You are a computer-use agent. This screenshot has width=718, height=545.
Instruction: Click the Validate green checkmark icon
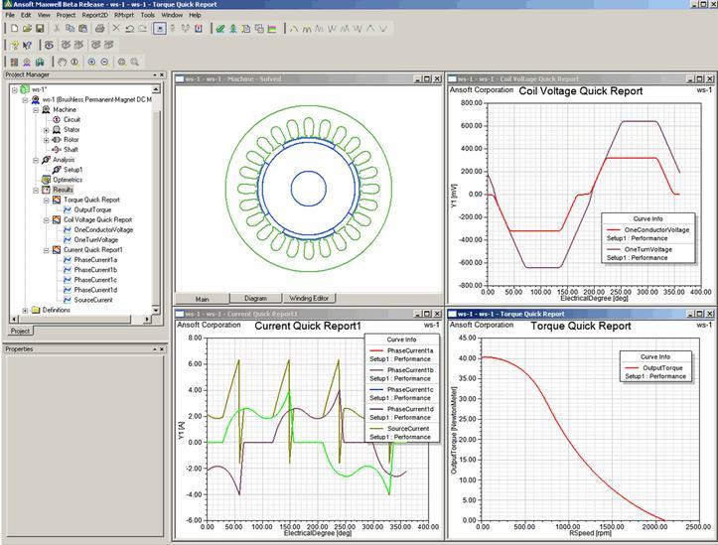tap(220, 29)
